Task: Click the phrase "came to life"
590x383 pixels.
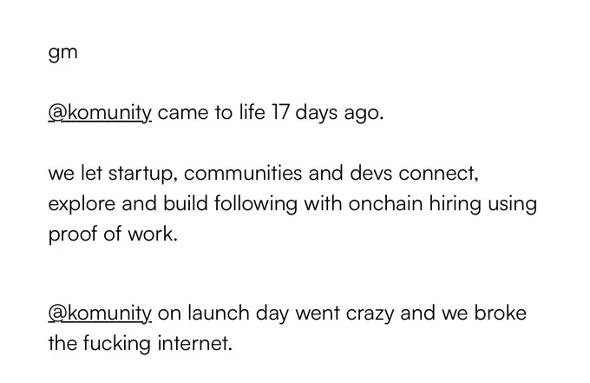Action: pyautogui.click(x=211, y=112)
